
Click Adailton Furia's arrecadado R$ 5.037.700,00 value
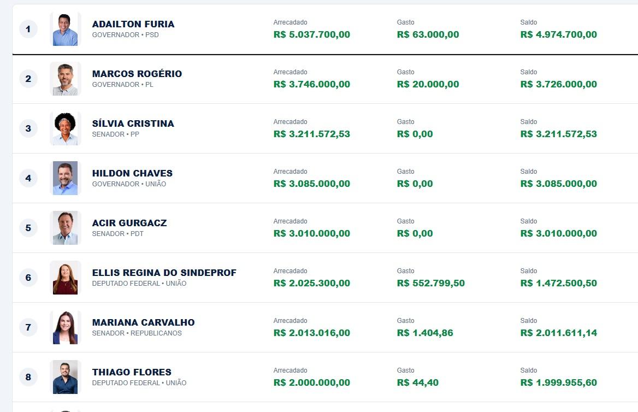[x=312, y=34]
